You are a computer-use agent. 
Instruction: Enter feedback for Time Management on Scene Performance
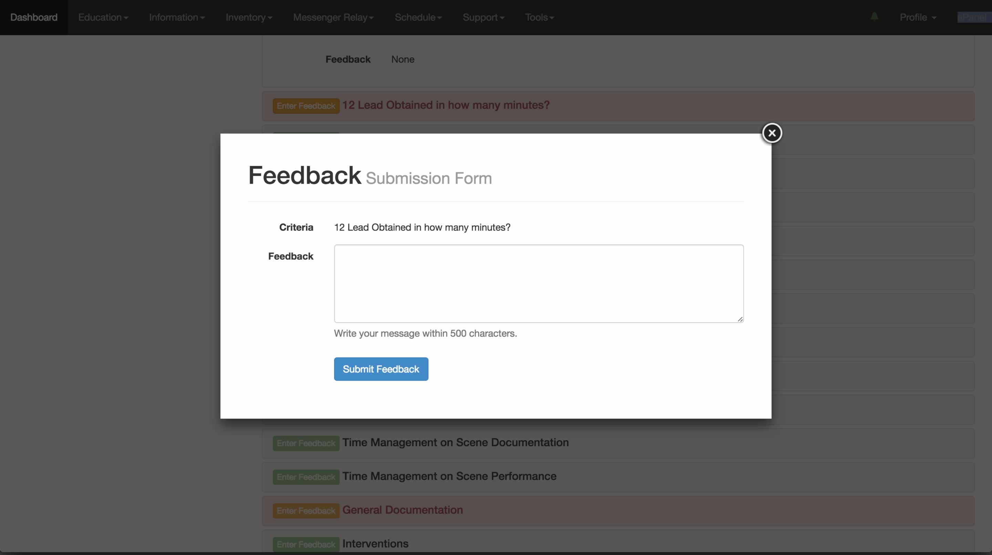(306, 477)
